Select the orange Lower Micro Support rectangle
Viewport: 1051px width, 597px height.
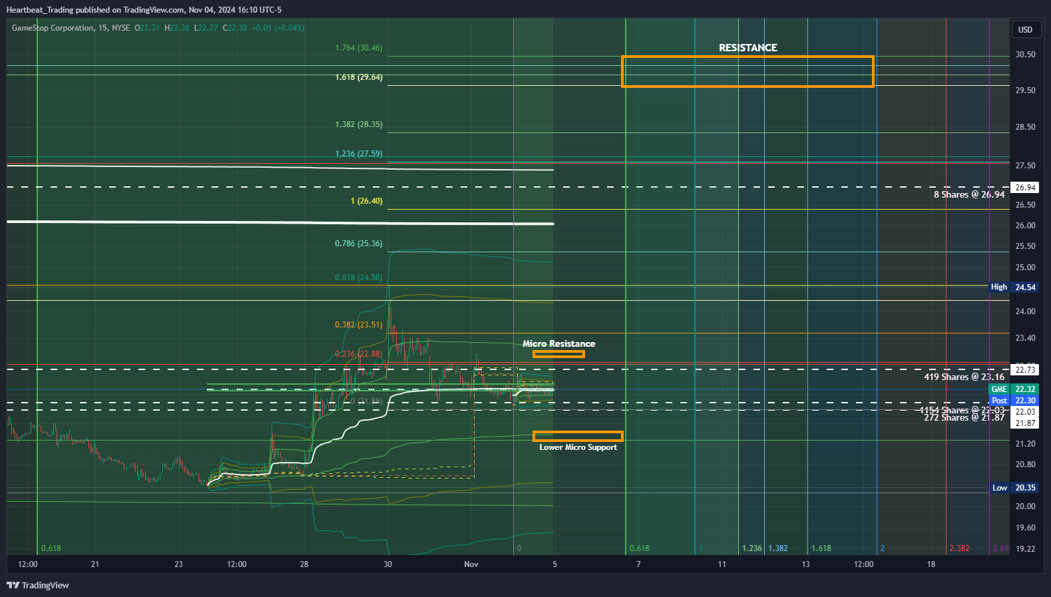578,436
